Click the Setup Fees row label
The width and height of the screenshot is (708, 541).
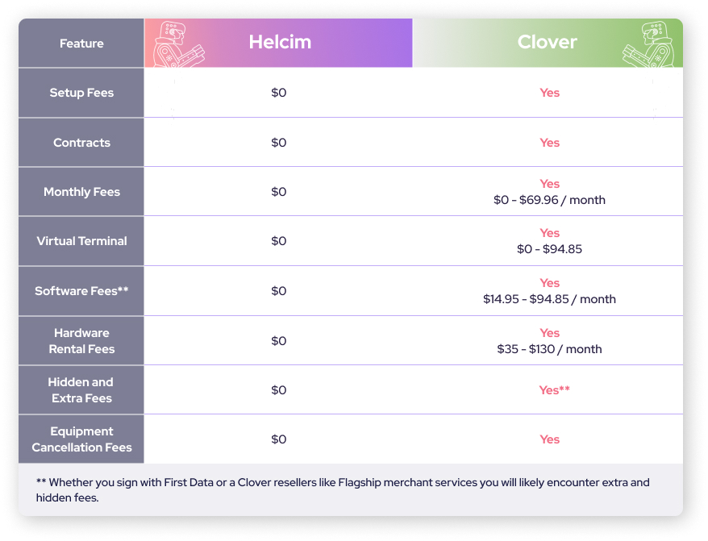[81, 93]
